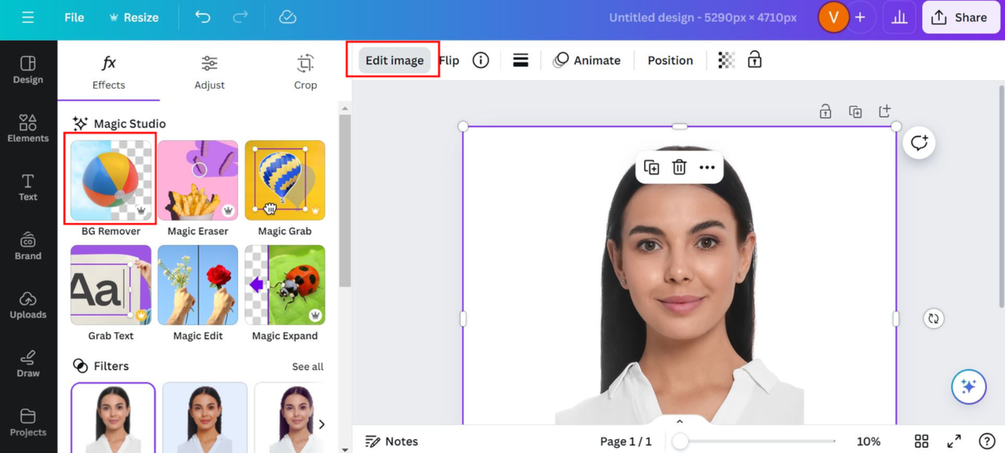Open the Projects sidebar panel
Screen dimensions: 1005x453
[28, 422]
